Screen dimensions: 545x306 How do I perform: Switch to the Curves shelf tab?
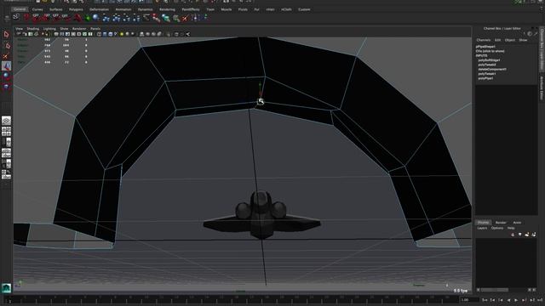37,9
